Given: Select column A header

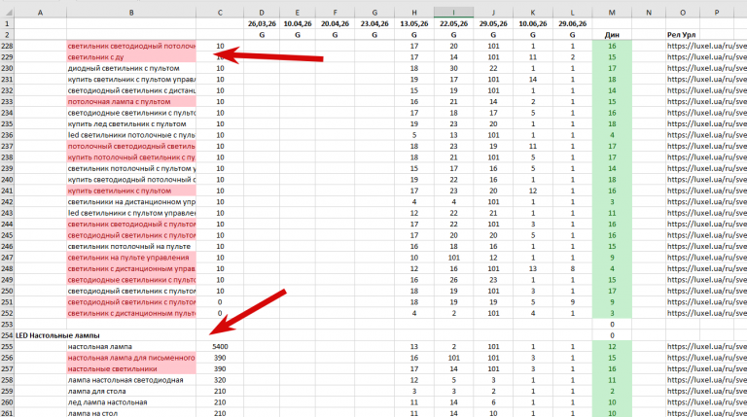Looking at the screenshot, I should click(x=40, y=13).
